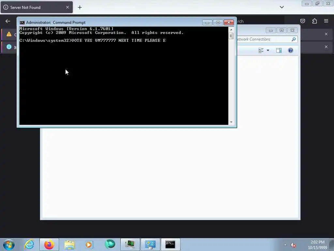Image resolution: width=334 pixels, height=251 pixels.
Task: Maximize the Network Connections window
Action: [x=281, y=30]
